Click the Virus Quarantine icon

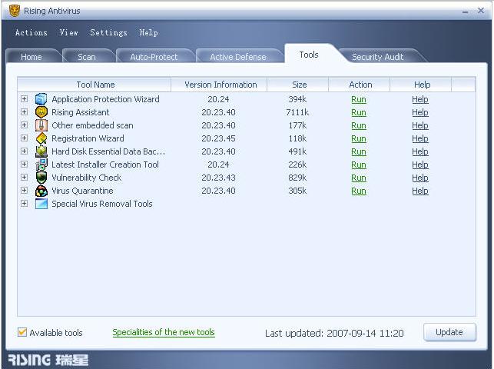41,191
